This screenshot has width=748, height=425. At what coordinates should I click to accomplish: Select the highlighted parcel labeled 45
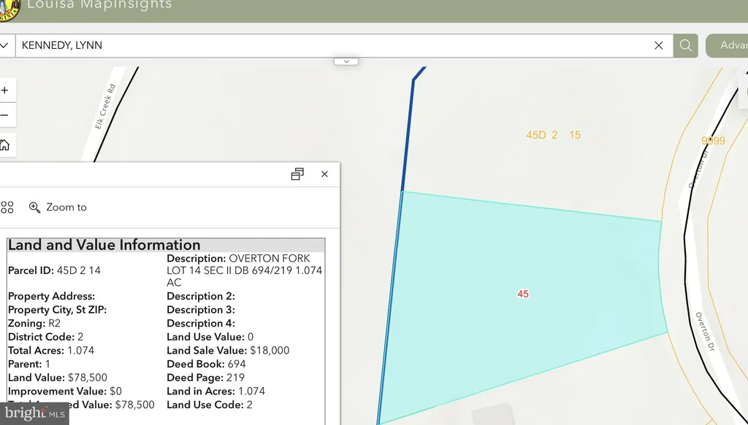click(x=523, y=294)
